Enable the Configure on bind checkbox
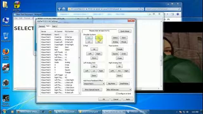 pyautogui.click(x=117, y=94)
